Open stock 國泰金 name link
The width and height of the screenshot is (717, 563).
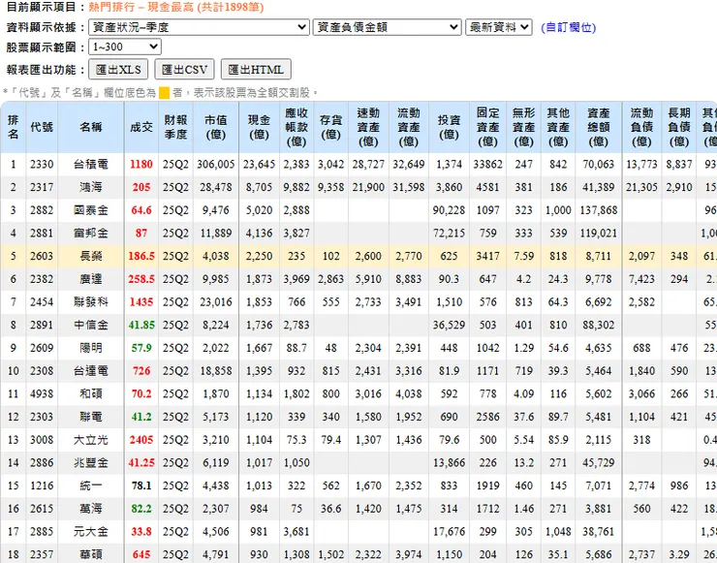point(91,210)
